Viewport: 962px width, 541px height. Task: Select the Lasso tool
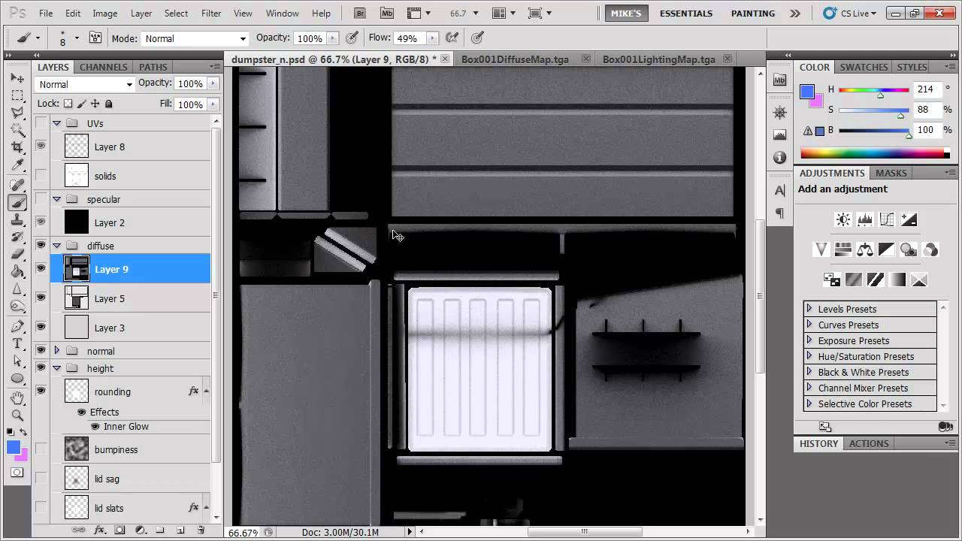(x=17, y=113)
